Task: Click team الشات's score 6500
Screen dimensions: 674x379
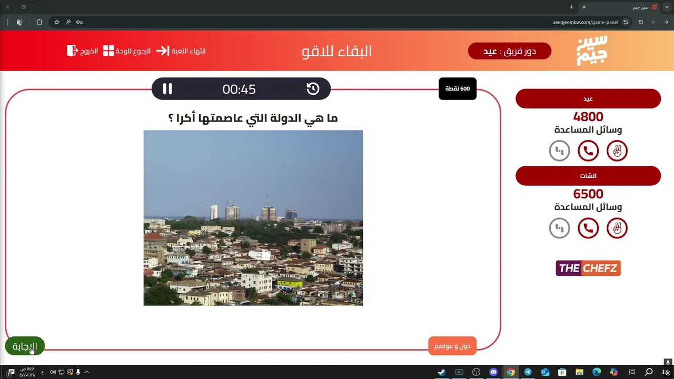Action: point(588,194)
